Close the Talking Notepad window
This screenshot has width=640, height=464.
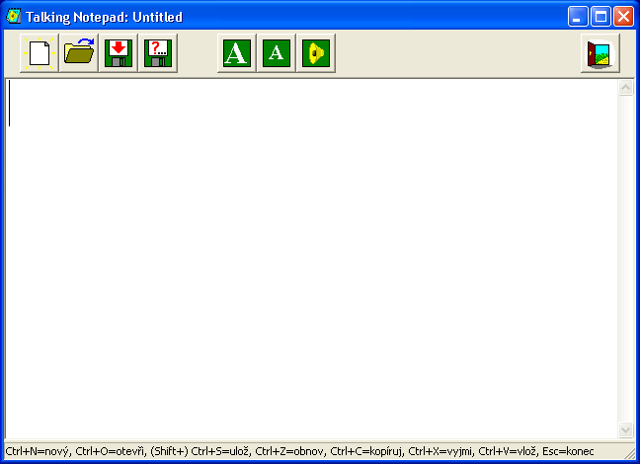623,17
